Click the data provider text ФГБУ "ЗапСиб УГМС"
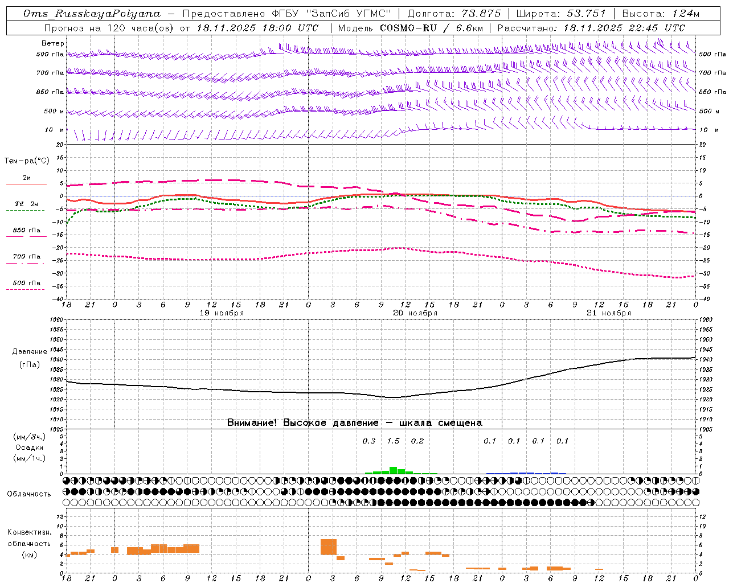Image resolution: width=729 pixels, height=583 pixels. [x=332, y=14]
